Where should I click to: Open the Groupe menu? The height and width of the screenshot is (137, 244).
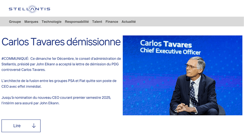[15, 22]
